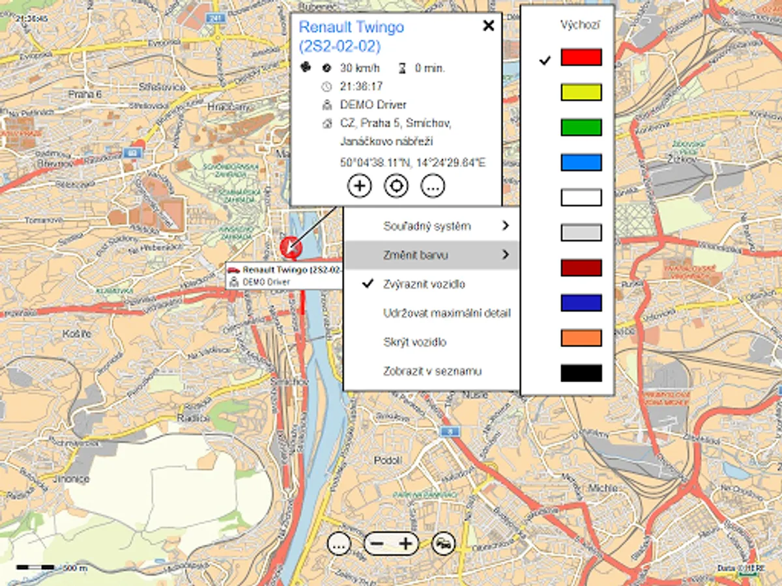The width and height of the screenshot is (782, 586).
Task: Pick the dark blue color swatch
Action: 581,303
